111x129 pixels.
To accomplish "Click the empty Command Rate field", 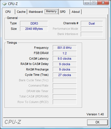I will pyautogui.click(x=65, y=86).
